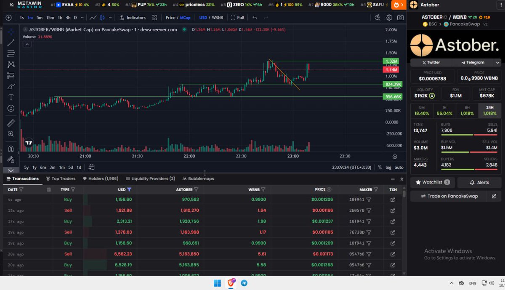Toggle log scale on chart
Screen dimensions: 505x290
point(388,167)
